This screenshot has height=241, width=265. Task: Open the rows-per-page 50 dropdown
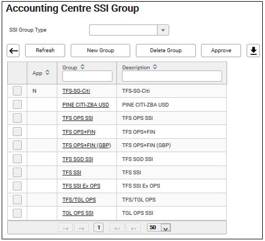coord(166,228)
